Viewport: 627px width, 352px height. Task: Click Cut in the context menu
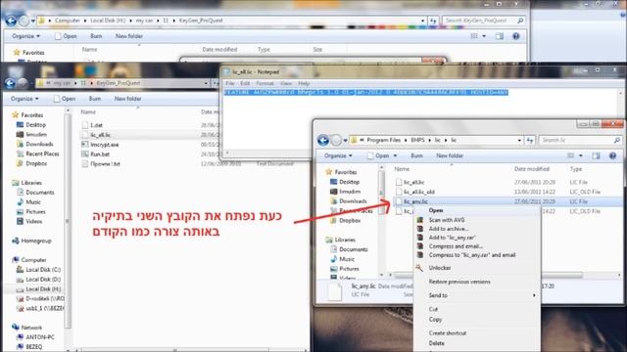click(x=433, y=309)
